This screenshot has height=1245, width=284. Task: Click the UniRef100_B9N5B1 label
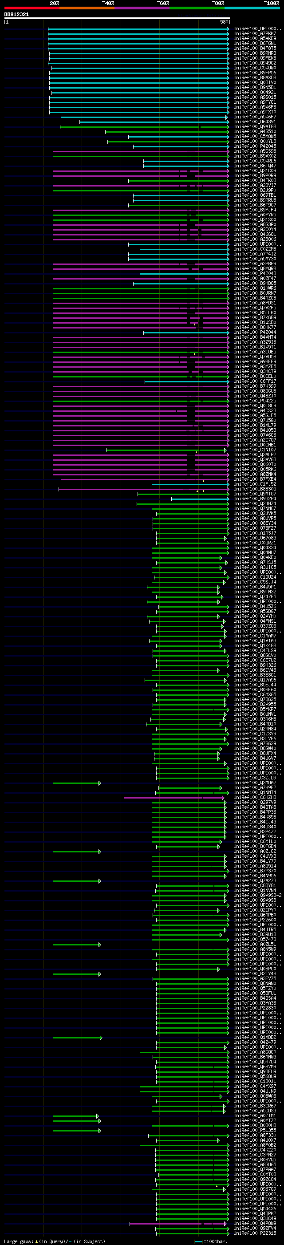pyautogui.click(x=255, y=88)
